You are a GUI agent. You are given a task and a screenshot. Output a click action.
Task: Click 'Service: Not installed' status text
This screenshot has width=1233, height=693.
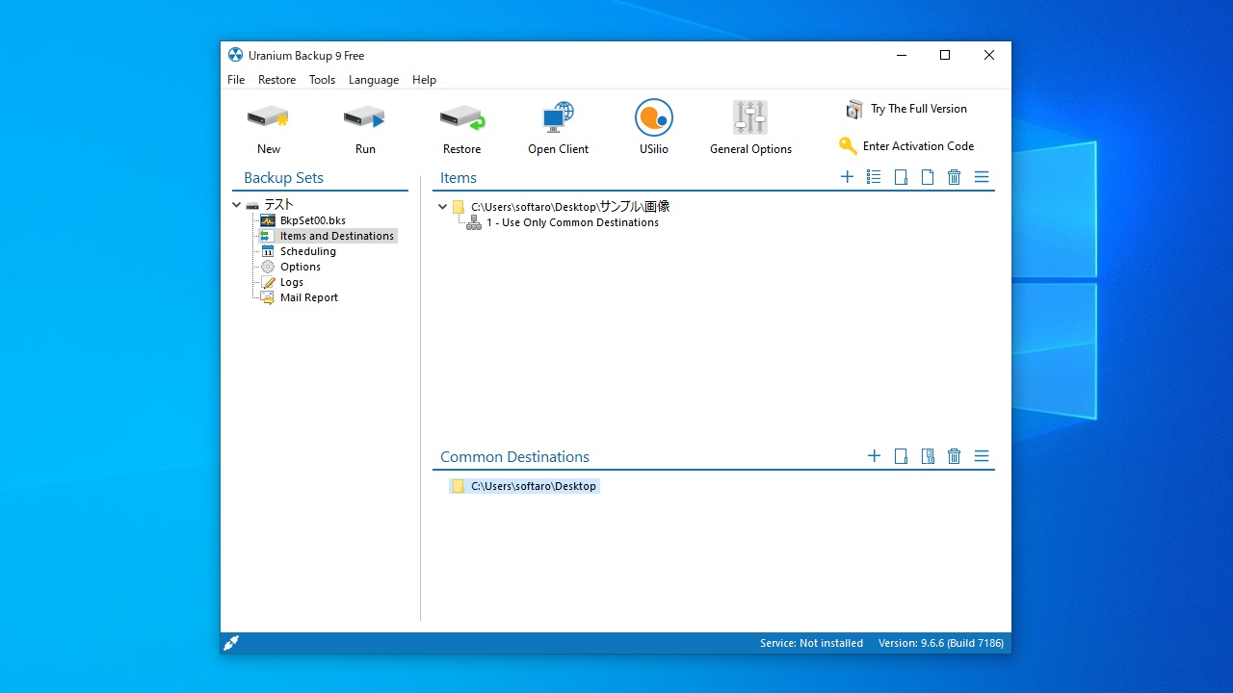point(811,643)
